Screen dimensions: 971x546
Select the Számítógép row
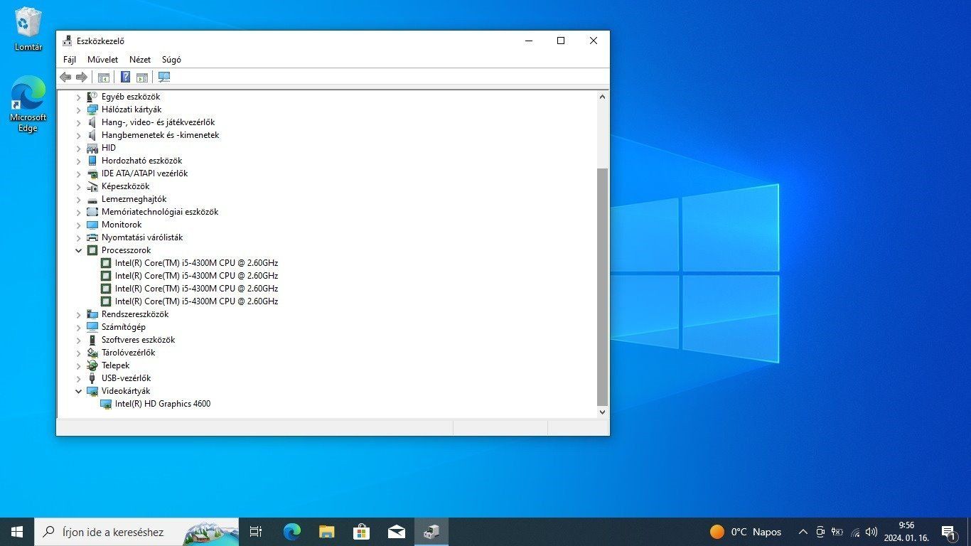point(124,327)
